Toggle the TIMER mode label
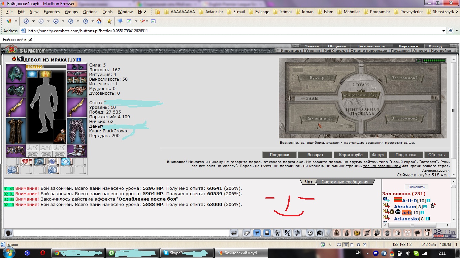 pos(451,236)
